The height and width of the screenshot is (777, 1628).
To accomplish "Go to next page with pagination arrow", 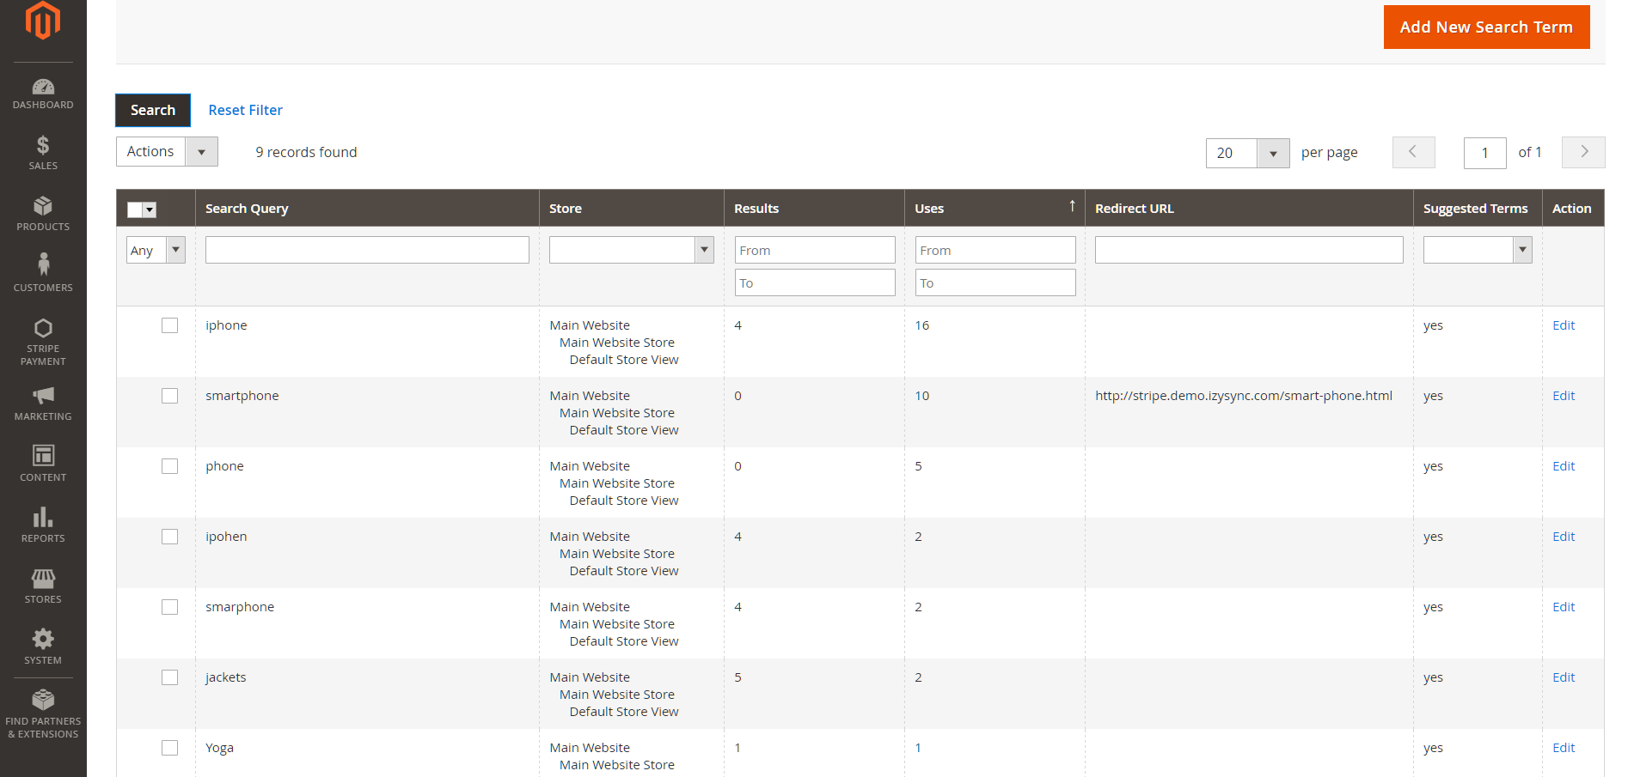I will 1583,152.
